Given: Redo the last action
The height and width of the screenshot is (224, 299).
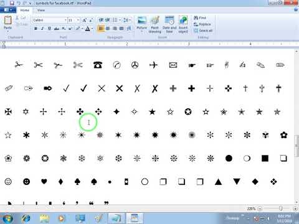Looking at the screenshot, I should (x=25, y=3).
